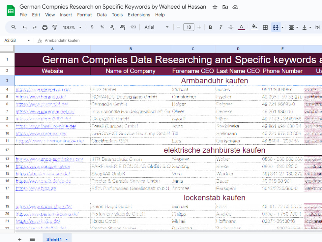Apply bold formatting to the selected cell
322x242 pixels.
[x=210, y=27]
